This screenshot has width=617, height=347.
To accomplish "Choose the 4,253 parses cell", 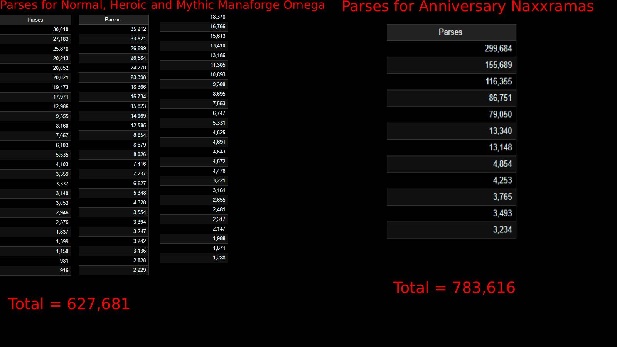I will [x=451, y=180].
